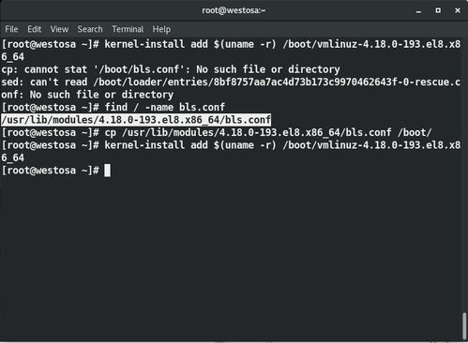The height and width of the screenshot is (343, 468).
Task: Open the Edit menu
Action: [34, 29]
